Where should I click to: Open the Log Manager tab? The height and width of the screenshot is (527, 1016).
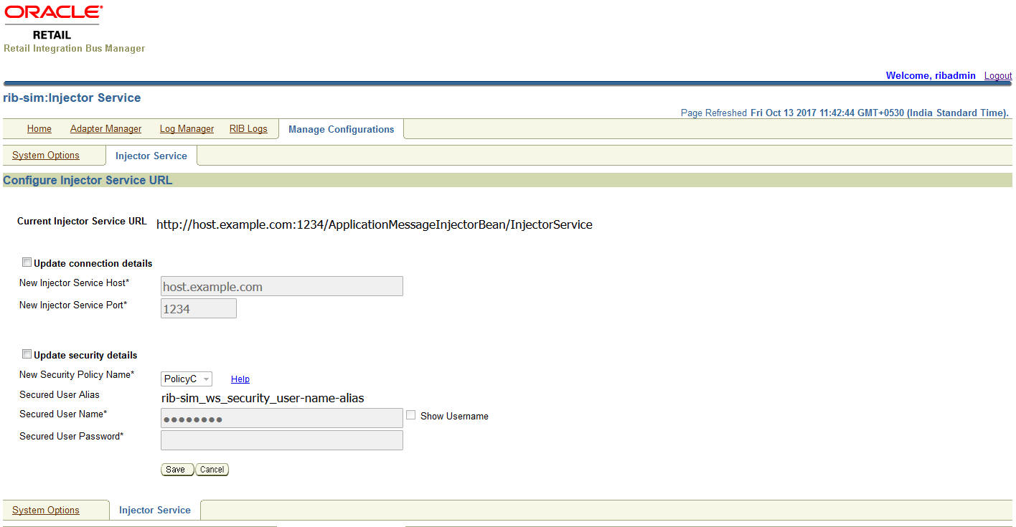(x=187, y=129)
